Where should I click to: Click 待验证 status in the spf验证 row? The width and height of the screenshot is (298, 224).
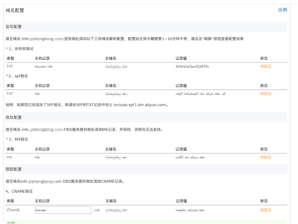pos(266,94)
